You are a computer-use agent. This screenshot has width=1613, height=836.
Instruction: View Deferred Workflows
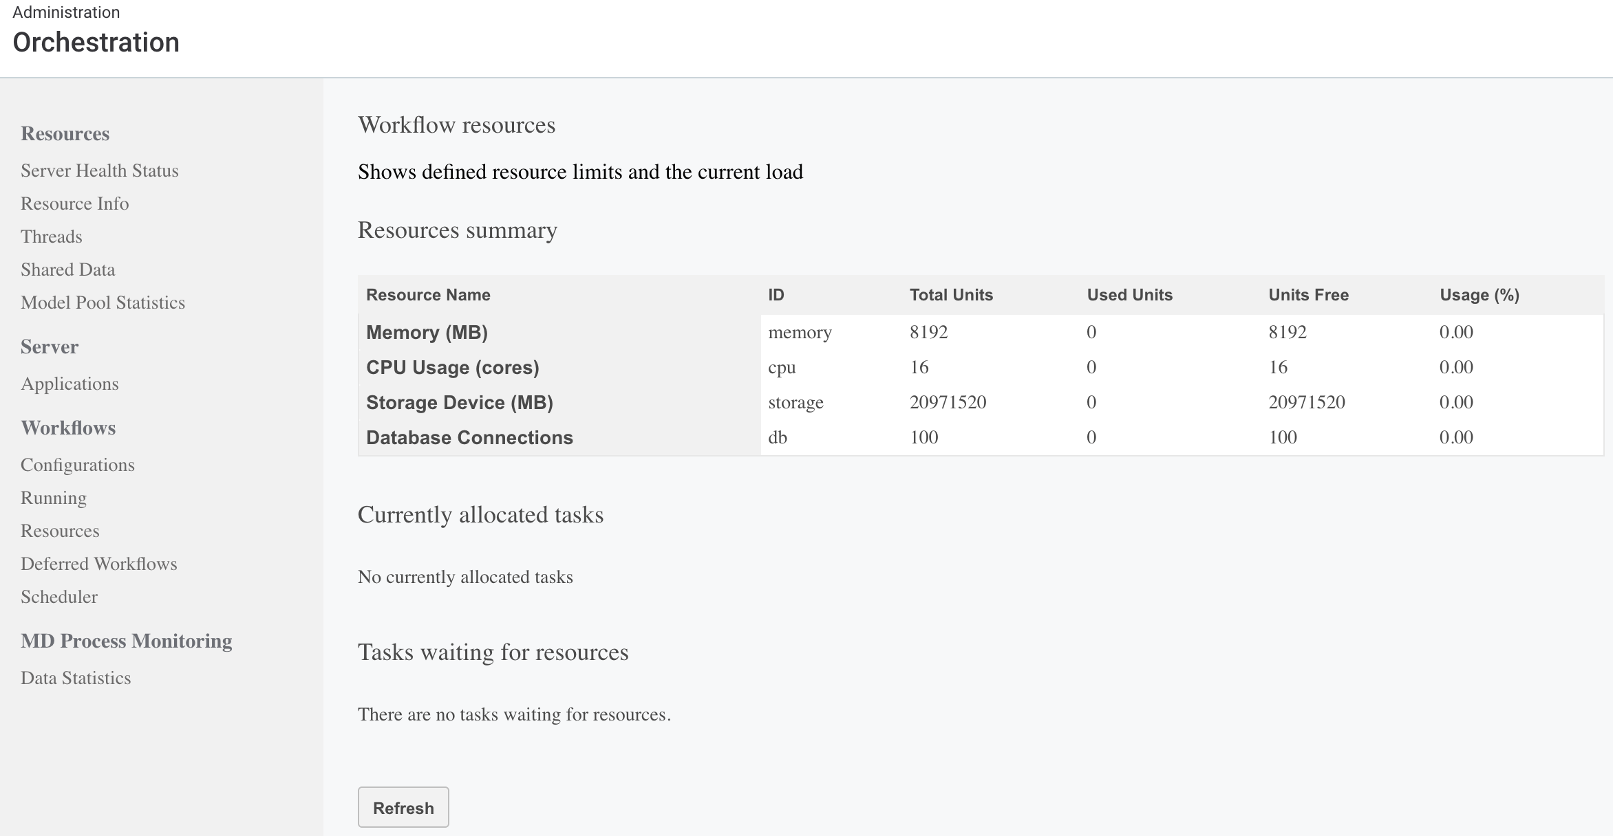pos(99,563)
